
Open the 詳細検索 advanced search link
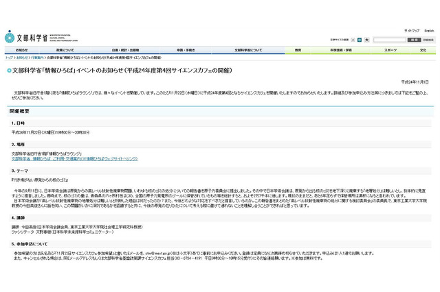[x=428, y=40]
